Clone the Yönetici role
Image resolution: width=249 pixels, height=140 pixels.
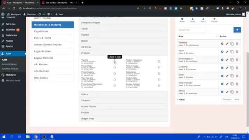232,44
